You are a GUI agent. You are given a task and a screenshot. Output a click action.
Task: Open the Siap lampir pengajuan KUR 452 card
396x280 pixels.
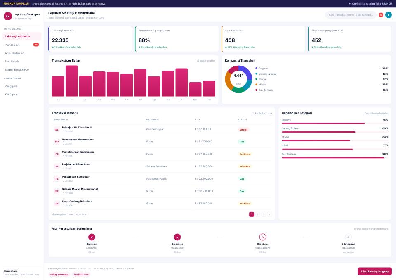[x=350, y=39]
